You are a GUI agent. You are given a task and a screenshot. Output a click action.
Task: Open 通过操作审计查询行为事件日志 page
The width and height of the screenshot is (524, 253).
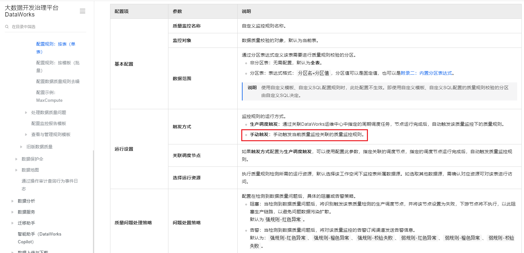(x=50, y=185)
